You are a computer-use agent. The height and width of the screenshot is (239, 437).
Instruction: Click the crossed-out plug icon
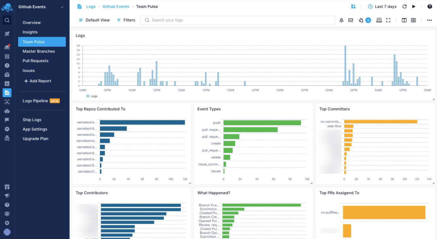click(x=361, y=20)
